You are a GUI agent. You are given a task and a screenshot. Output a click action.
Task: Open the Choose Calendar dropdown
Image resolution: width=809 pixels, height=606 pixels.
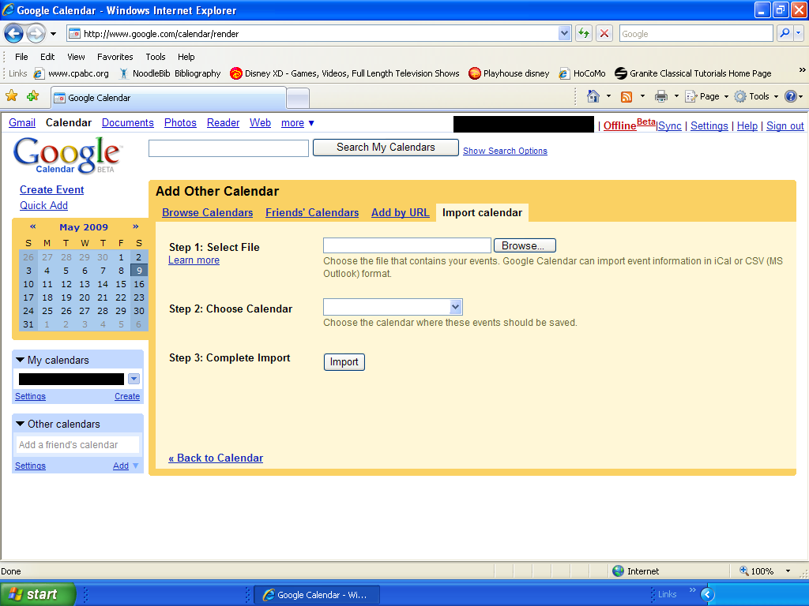click(393, 307)
